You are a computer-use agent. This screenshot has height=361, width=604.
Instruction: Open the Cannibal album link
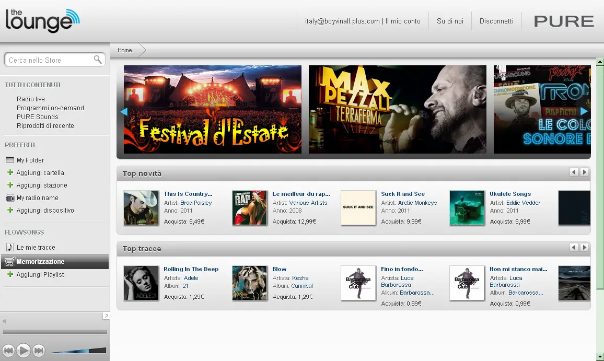[302, 286]
